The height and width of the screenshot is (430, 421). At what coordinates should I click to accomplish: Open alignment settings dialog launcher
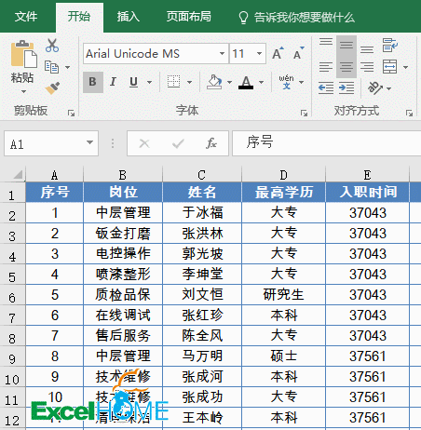click(x=409, y=114)
